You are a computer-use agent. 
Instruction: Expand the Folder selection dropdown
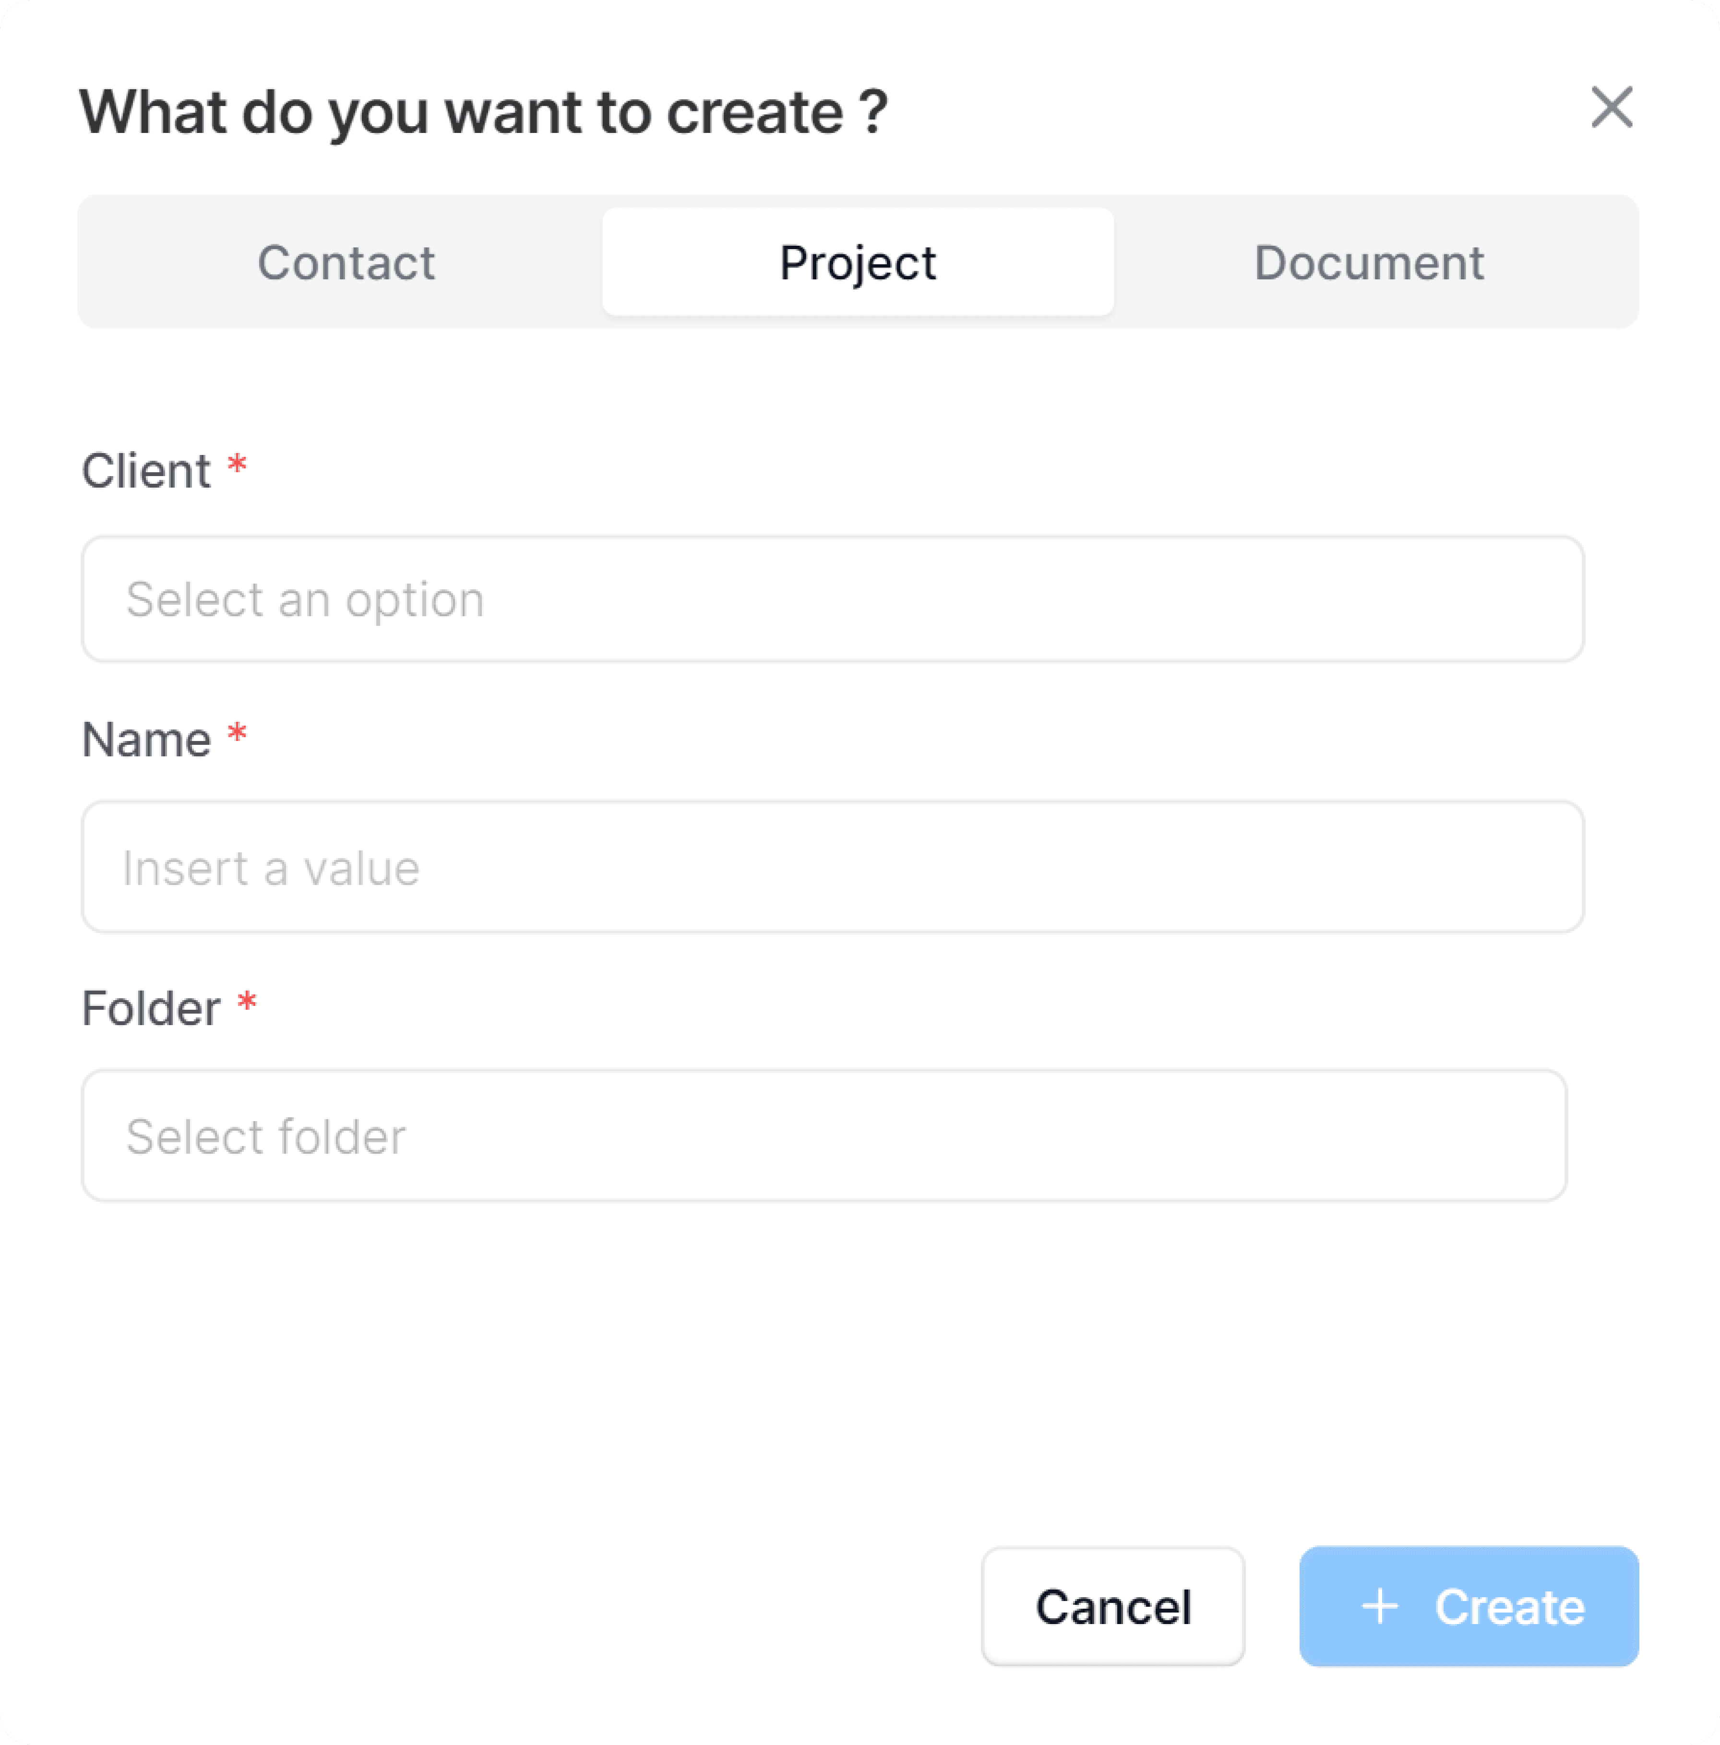tap(823, 1135)
